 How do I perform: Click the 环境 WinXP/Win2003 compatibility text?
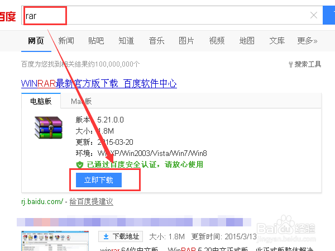141,153
